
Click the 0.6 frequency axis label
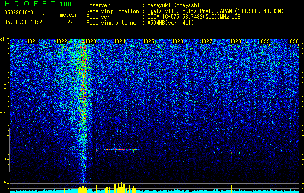(x=4, y=183)
